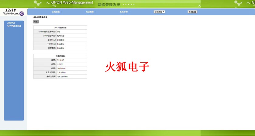Select 系统状态 in the left sidebar
Screen dimensions: 255x136
11,23
